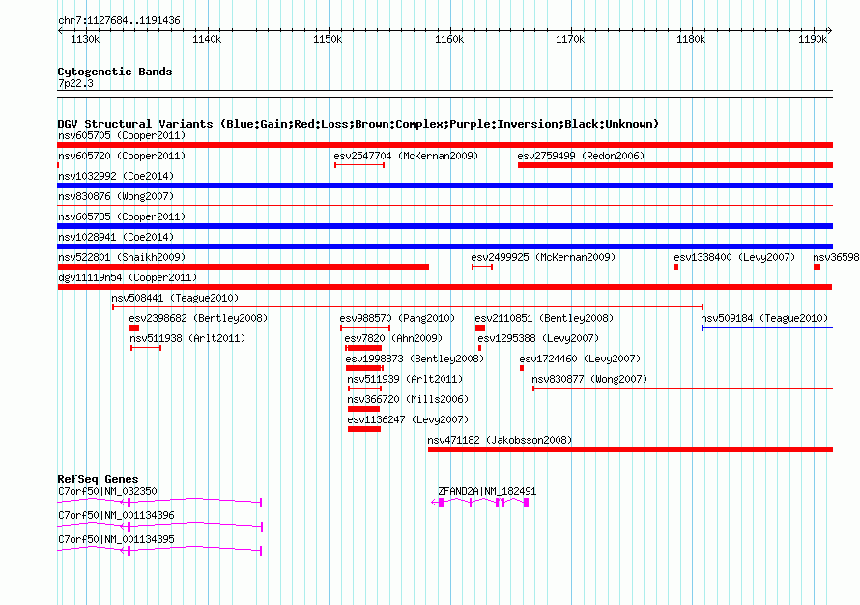
Task: Select esv1338400 (Levy2007) label
Action: [734, 257]
